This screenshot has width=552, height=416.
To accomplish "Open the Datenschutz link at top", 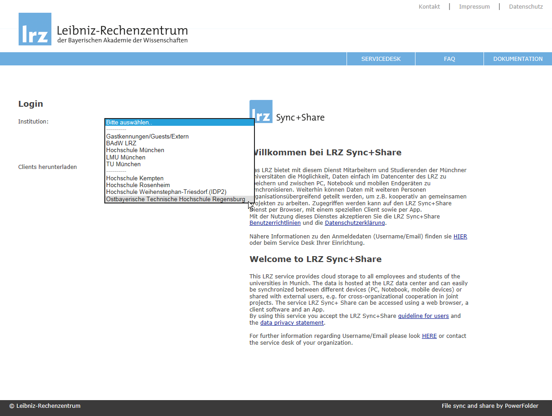I will [526, 7].
